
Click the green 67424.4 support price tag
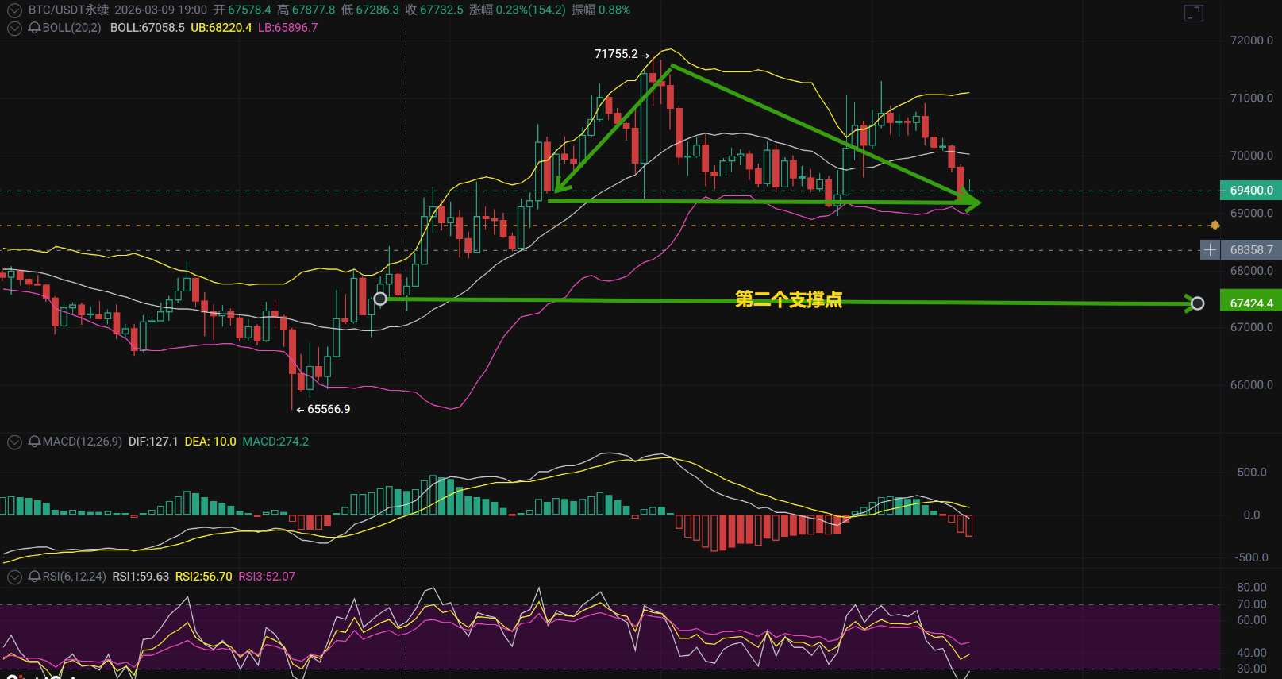pos(1251,303)
